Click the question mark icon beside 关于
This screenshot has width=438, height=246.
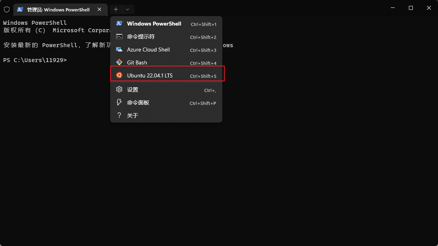[119, 115]
